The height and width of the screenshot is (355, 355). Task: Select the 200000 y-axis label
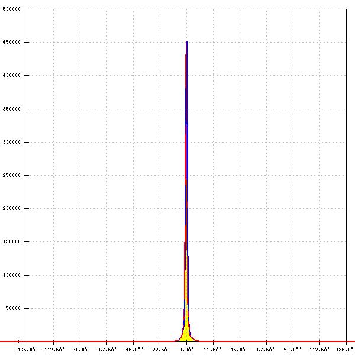point(12,208)
